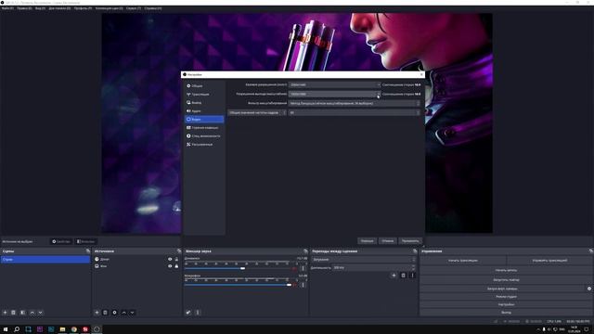Toggle visibility eye of the second source
The width and height of the screenshot is (594, 334).
pyautogui.click(x=170, y=266)
